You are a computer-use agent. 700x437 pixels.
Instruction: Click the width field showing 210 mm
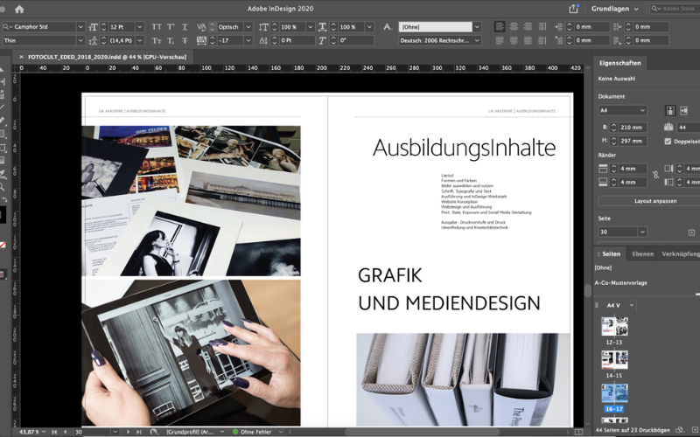[632, 128]
